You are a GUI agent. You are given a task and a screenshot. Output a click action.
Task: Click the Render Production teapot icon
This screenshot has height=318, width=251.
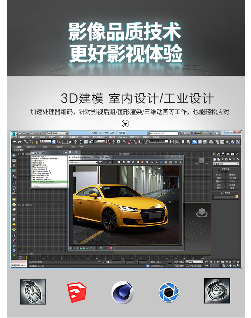point(227,142)
